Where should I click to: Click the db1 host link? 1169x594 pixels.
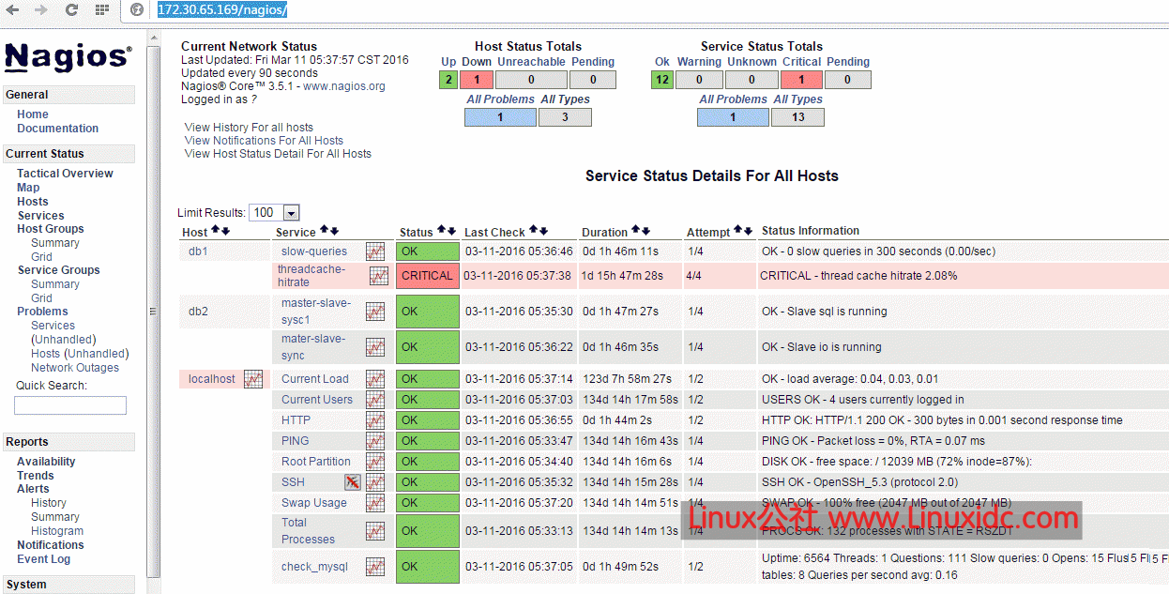tap(198, 251)
